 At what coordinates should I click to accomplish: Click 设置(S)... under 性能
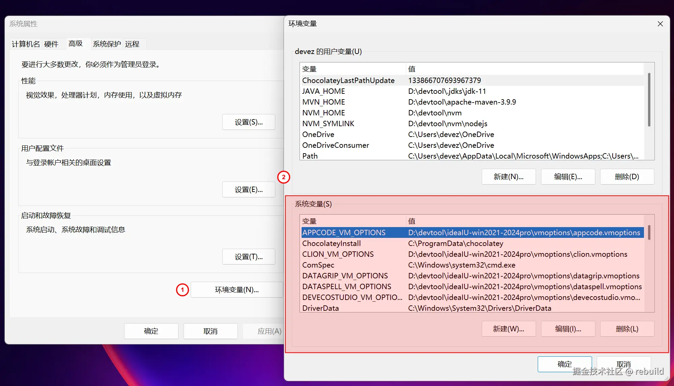point(249,122)
